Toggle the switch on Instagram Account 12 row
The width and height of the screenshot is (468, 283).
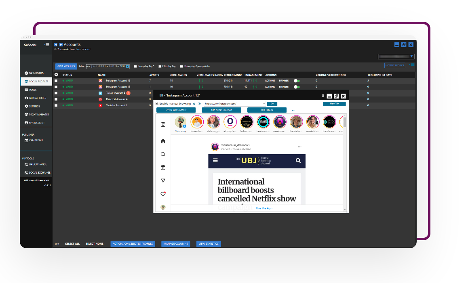click(296, 80)
